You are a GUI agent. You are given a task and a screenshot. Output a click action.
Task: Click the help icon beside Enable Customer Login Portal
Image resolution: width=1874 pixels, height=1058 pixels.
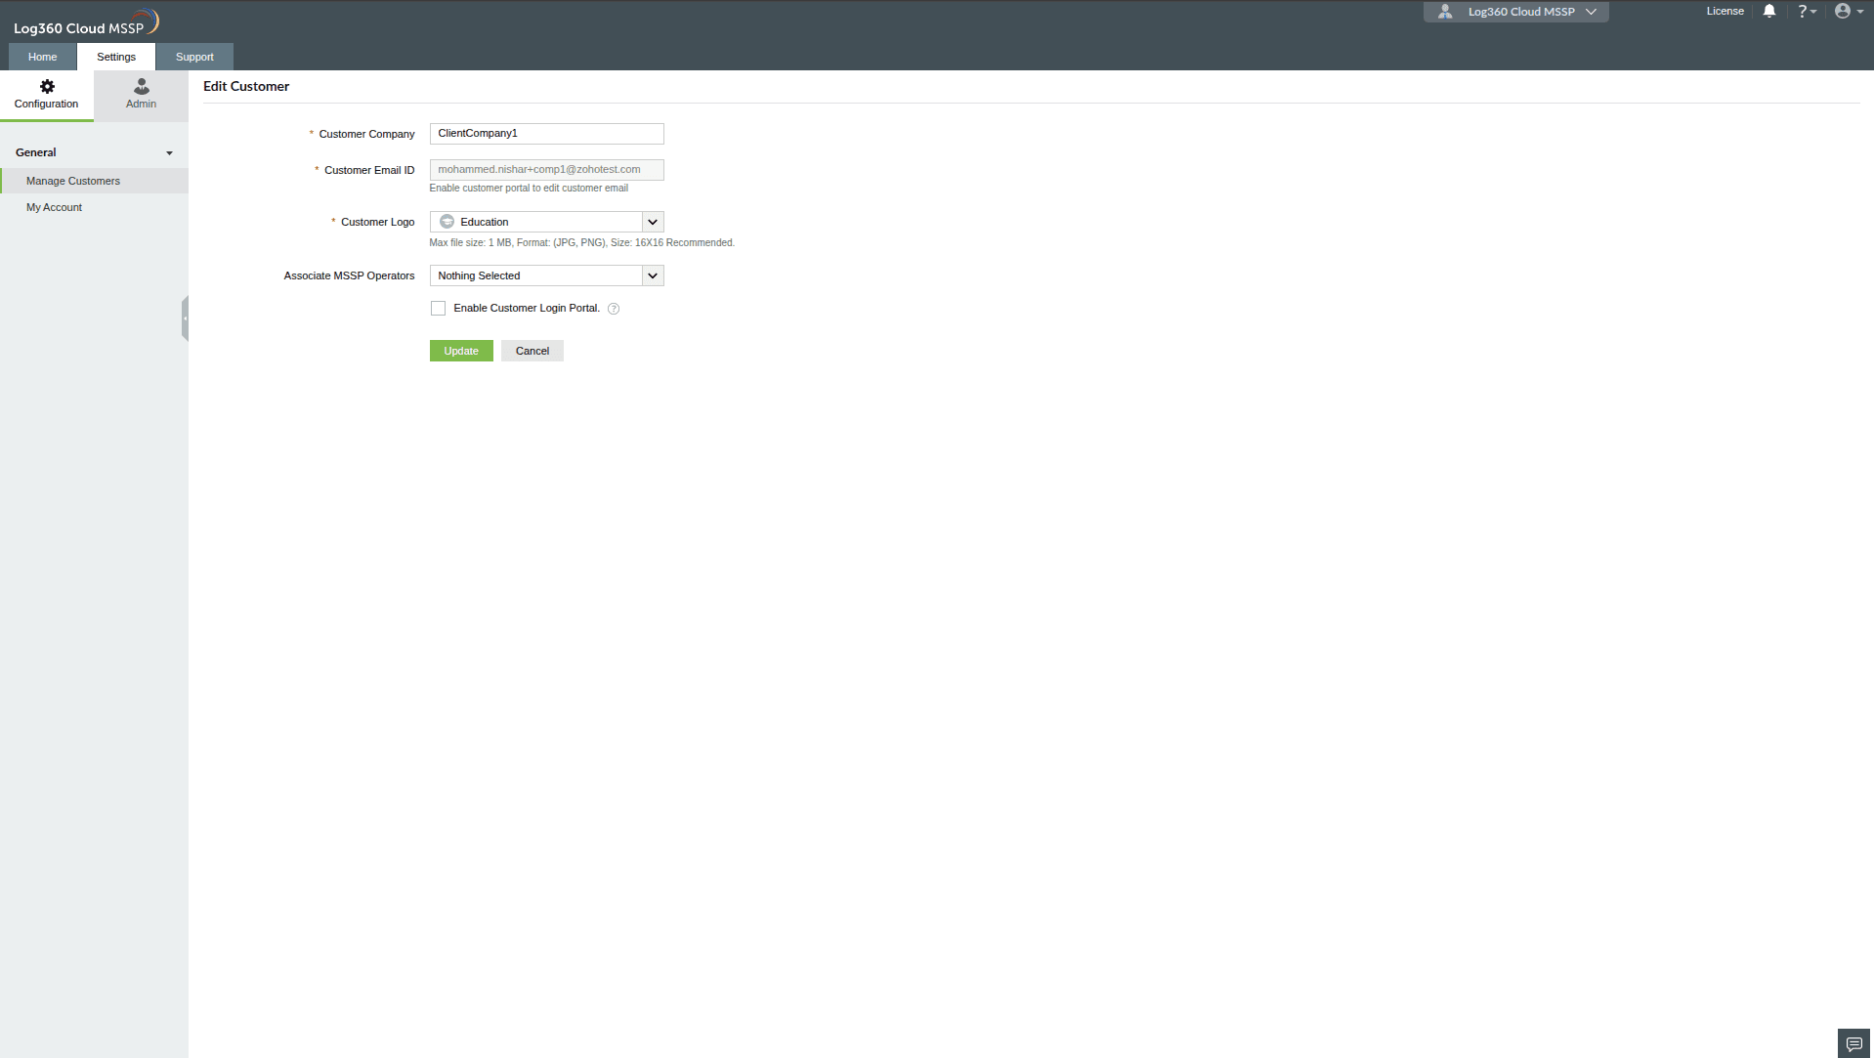pyautogui.click(x=614, y=308)
